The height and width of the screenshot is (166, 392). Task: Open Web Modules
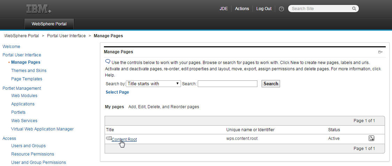pyautogui.click(x=24, y=95)
